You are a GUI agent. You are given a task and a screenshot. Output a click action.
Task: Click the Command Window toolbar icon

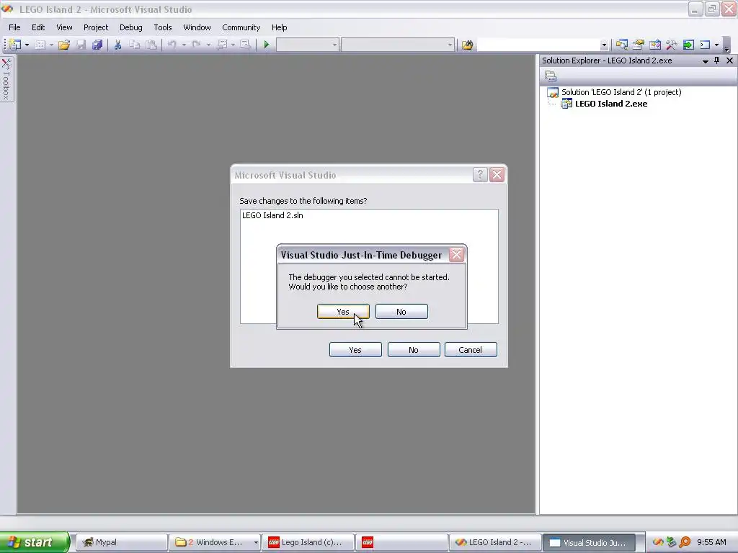pos(705,45)
